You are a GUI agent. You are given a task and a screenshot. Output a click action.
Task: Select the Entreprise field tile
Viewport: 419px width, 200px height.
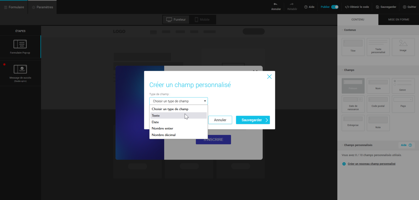tap(353, 123)
